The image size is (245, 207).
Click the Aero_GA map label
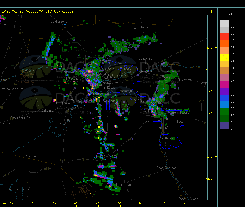(x=163, y=128)
